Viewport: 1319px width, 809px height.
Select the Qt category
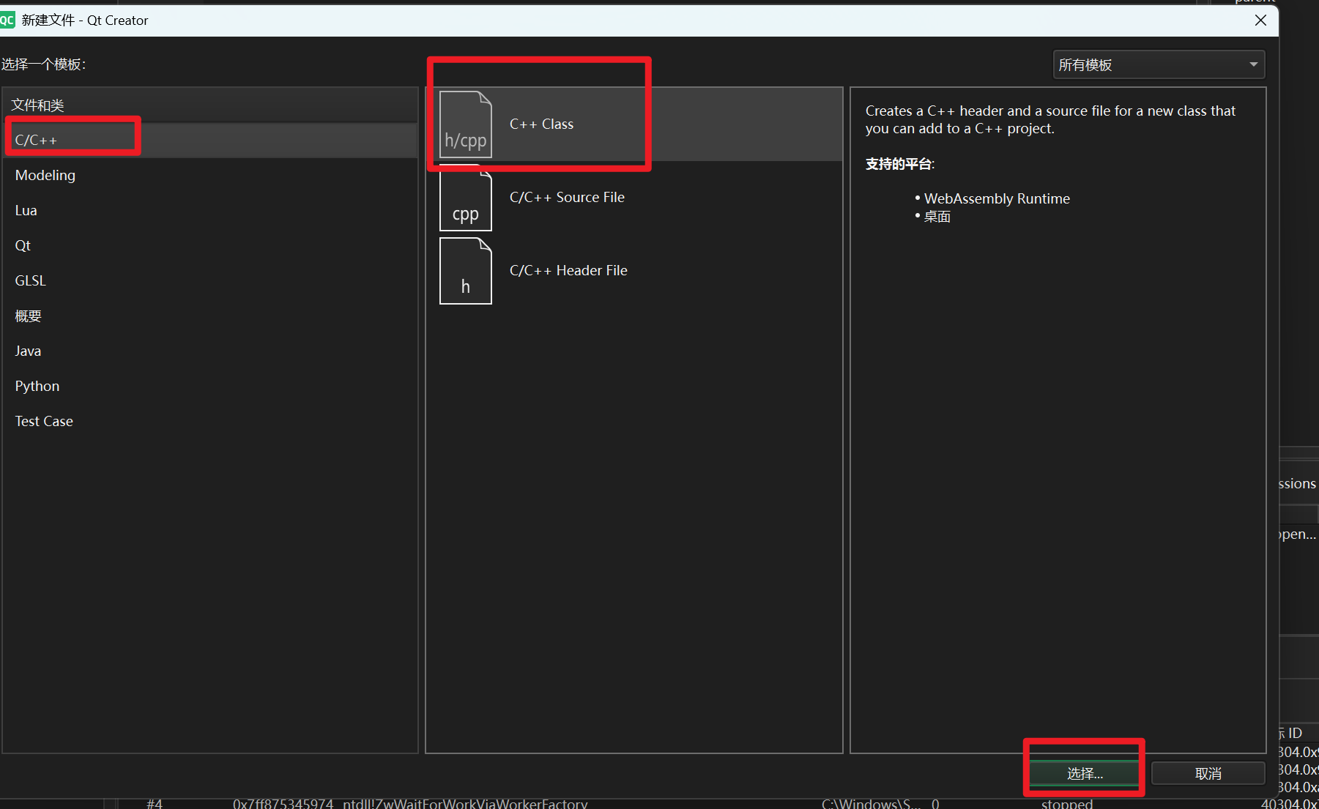[x=210, y=245]
